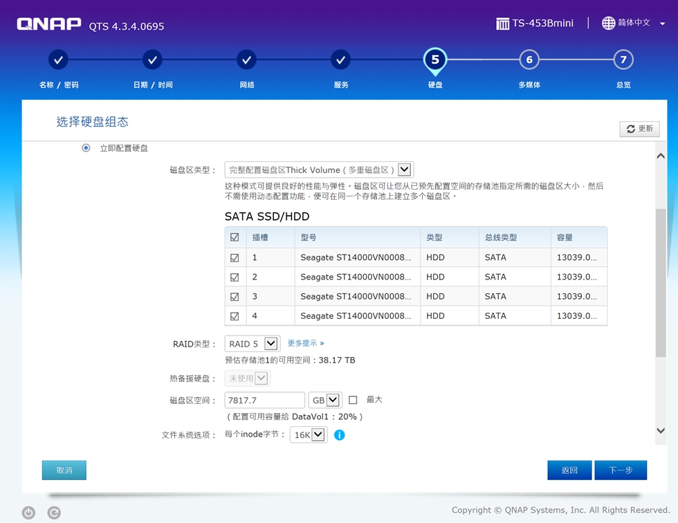Open the 更多提示 link
The height and width of the screenshot is (523, 678).
302,343
